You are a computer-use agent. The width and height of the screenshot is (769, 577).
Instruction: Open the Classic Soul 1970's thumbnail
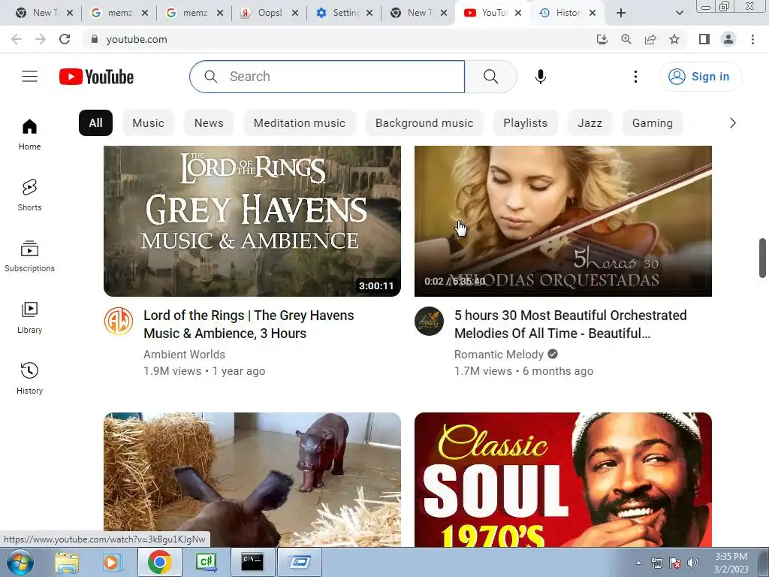(563, 479)
